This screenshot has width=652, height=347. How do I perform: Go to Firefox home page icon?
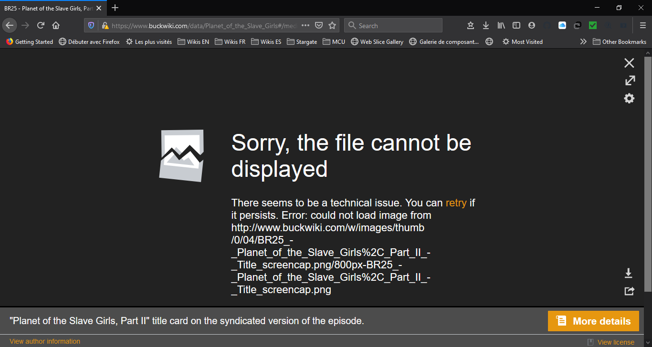coord(56,25)
